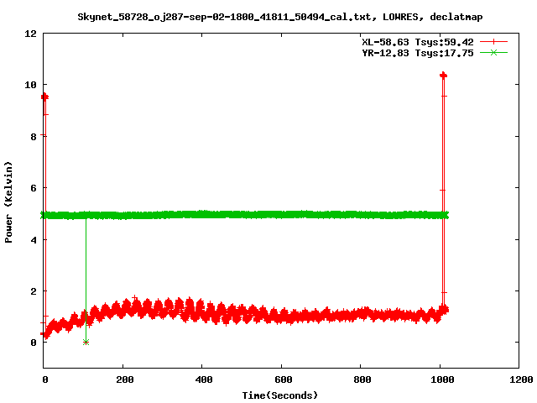This screenshot has width=537, height=403.
Task: Click the x-axis tick label 1000
Action: (x=442, y=379)
